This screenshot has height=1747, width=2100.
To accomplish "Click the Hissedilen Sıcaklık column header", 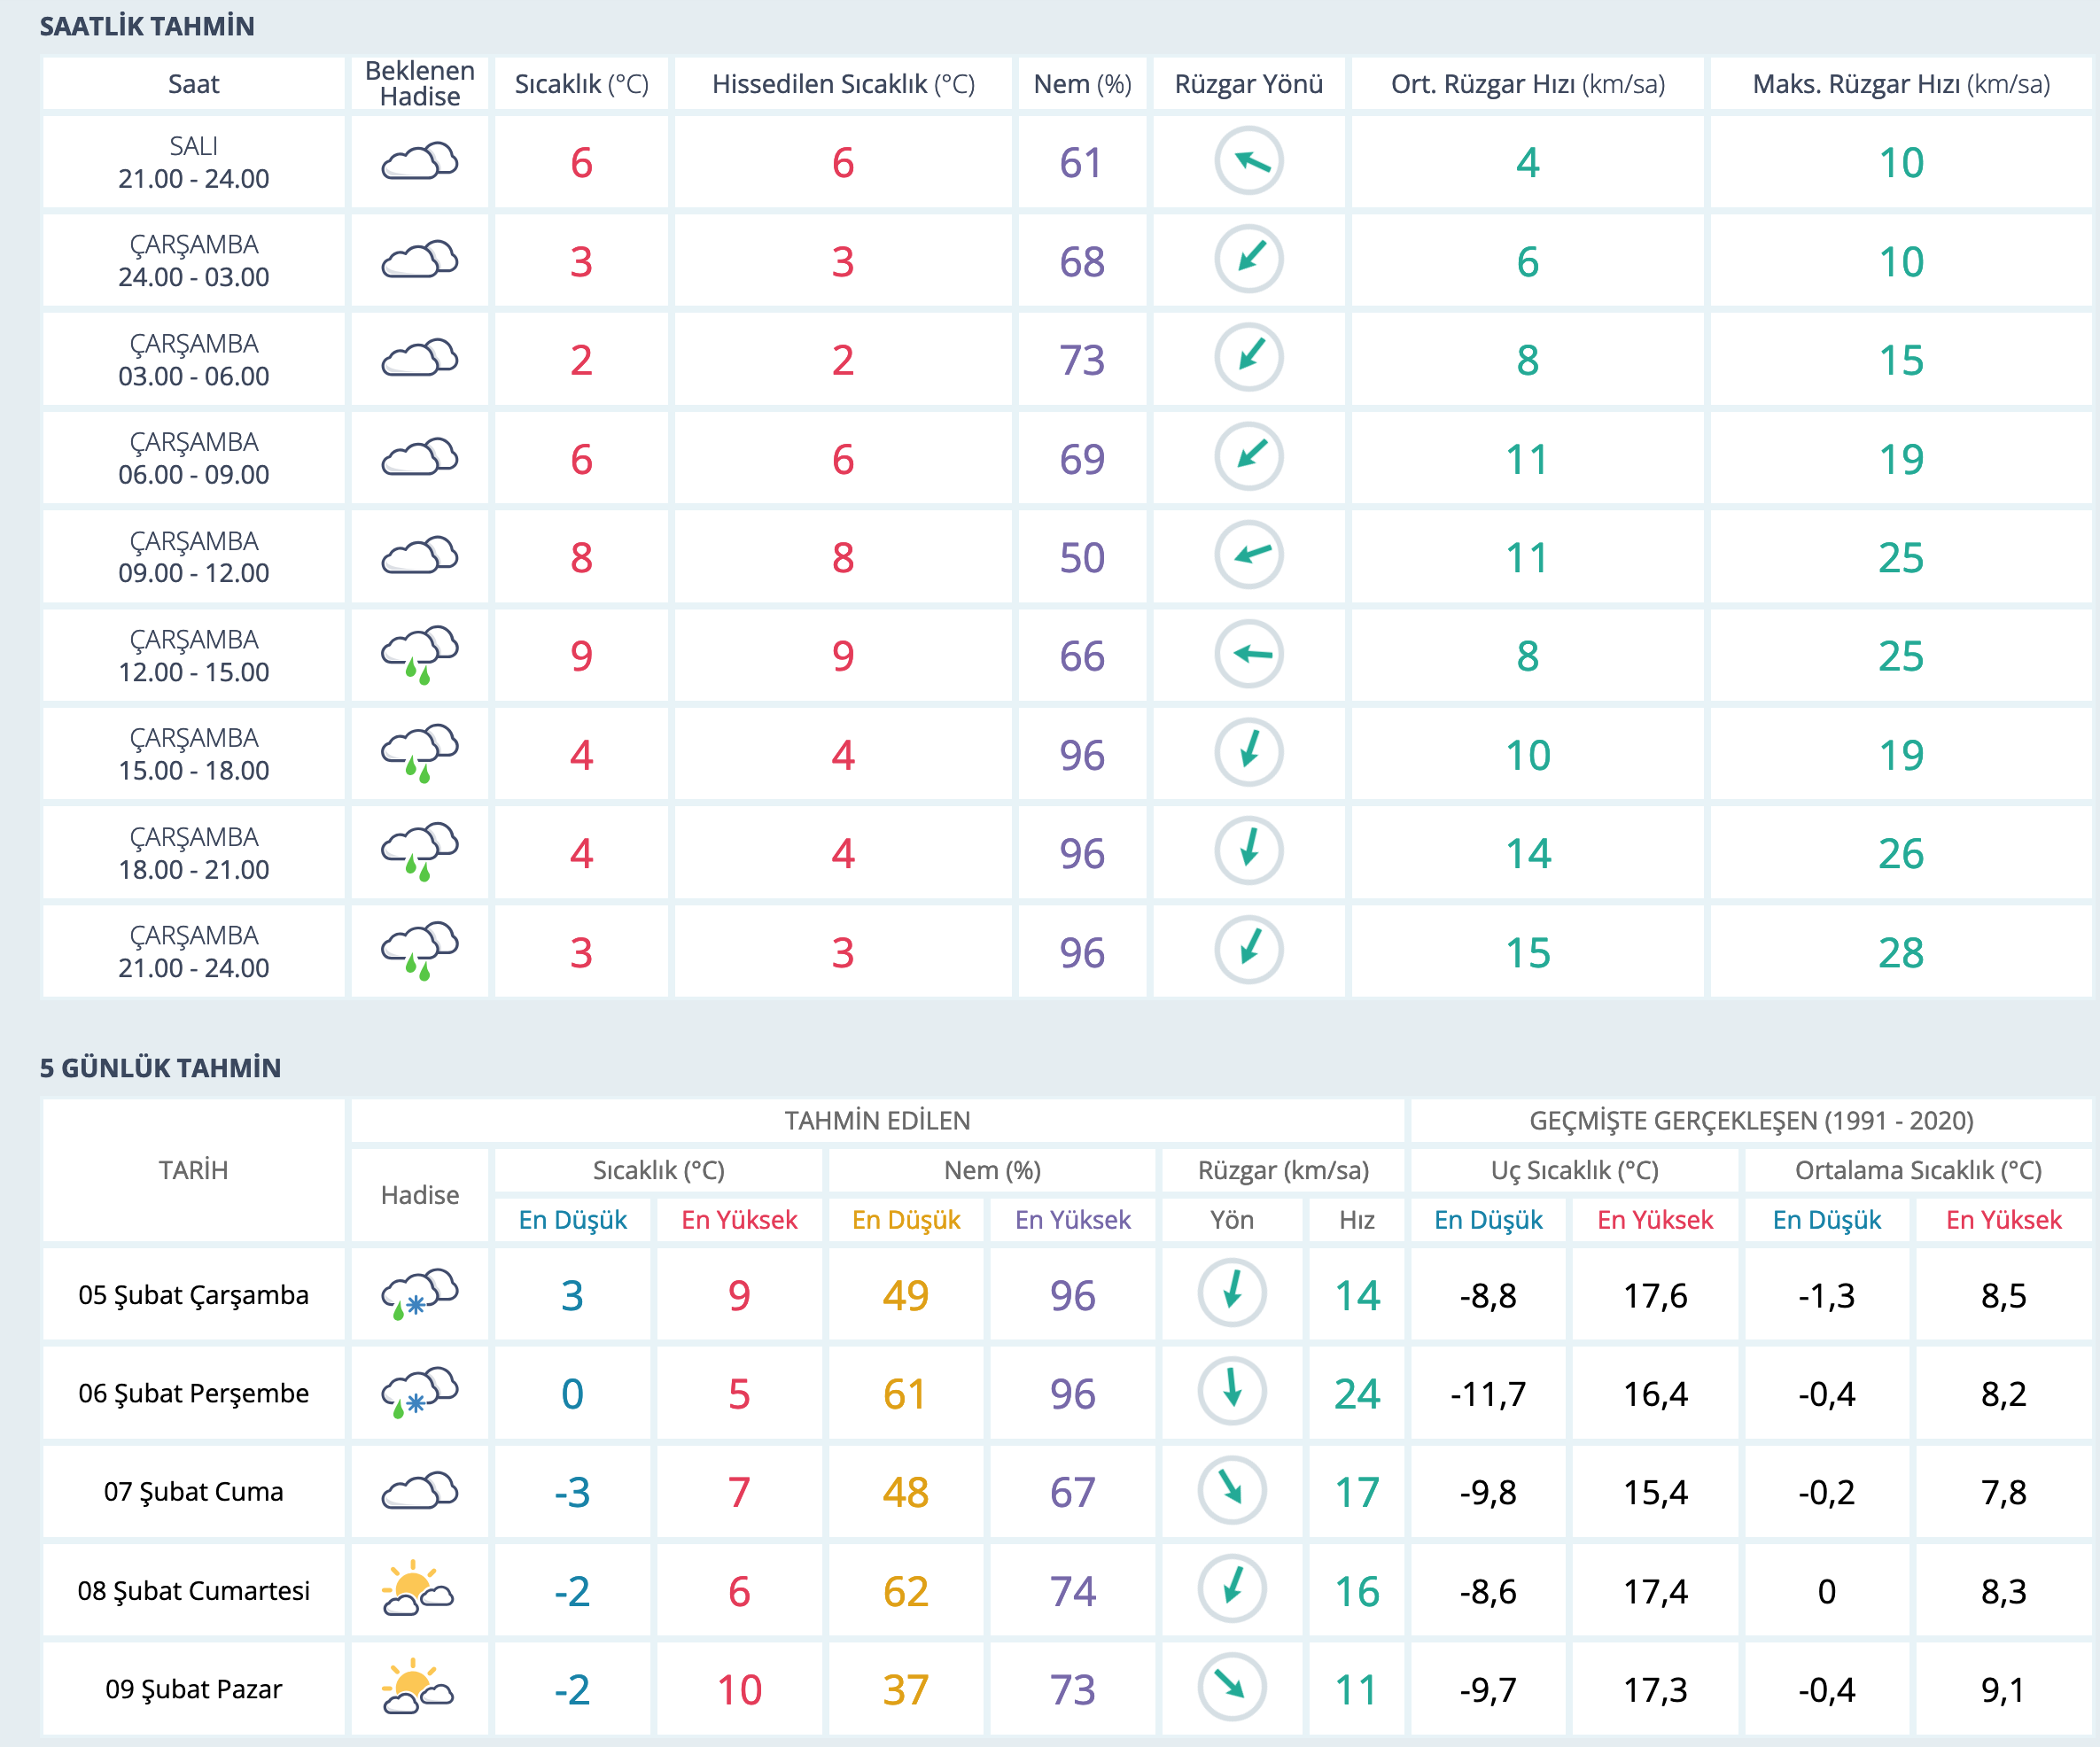I will (x=843, y=84).
